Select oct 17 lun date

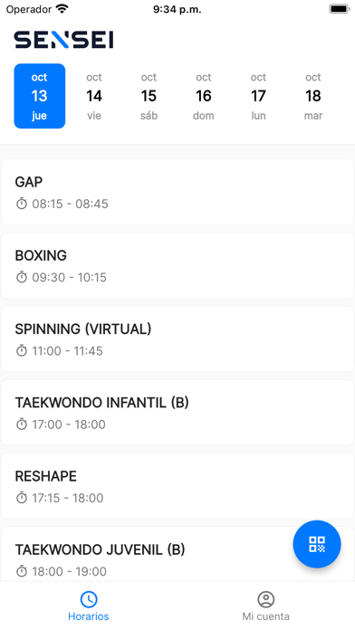point(258,96)
